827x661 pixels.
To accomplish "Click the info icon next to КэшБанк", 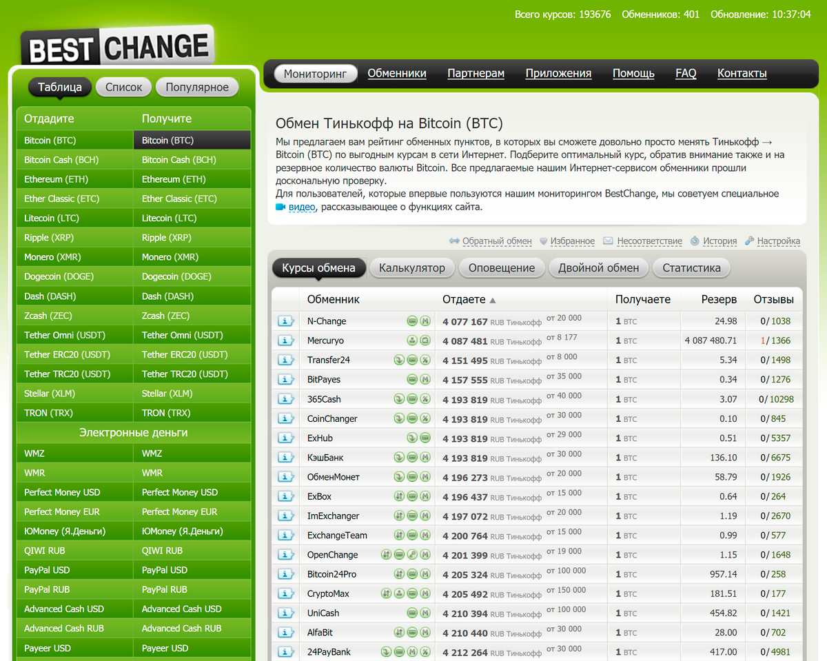I will tap(285, 458).
